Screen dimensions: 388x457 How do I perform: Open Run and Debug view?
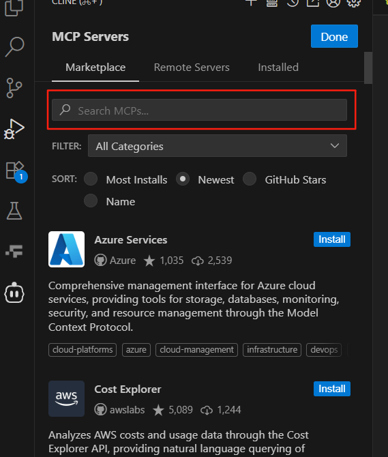point(14,129)
